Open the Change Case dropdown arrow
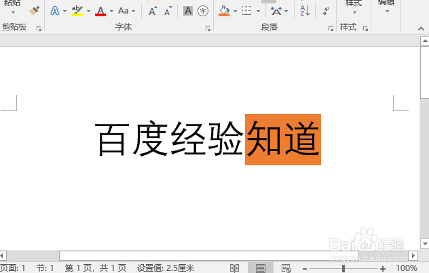The width and height of the screenshot is (429, 273). [134, 12]
